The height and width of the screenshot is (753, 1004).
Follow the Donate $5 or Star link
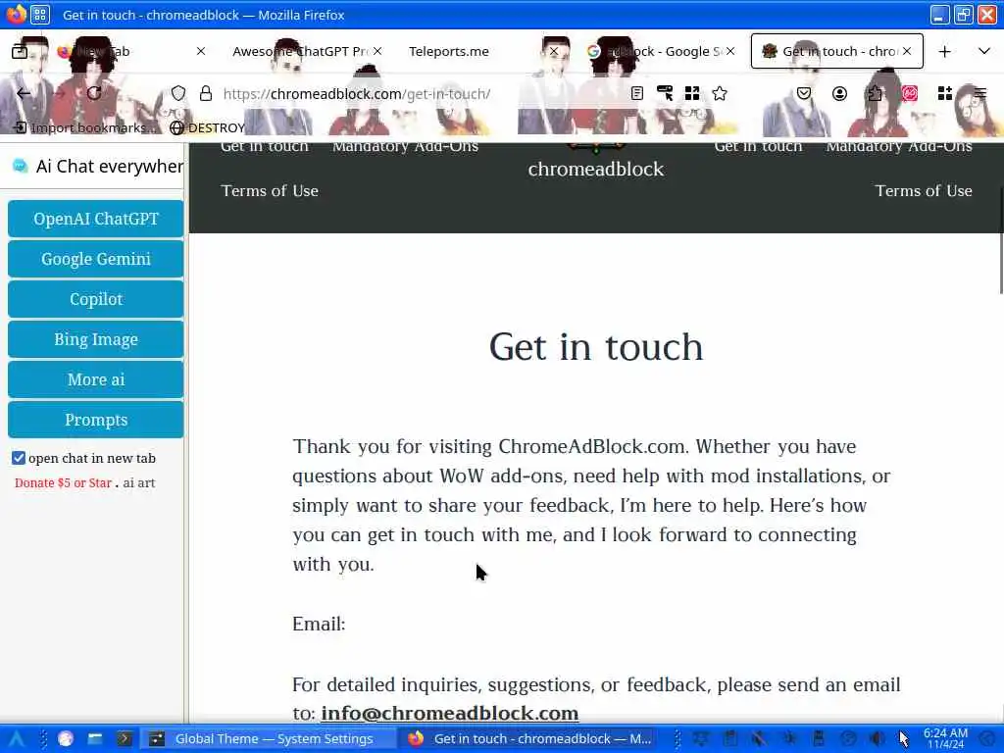[x=64, y=482]
